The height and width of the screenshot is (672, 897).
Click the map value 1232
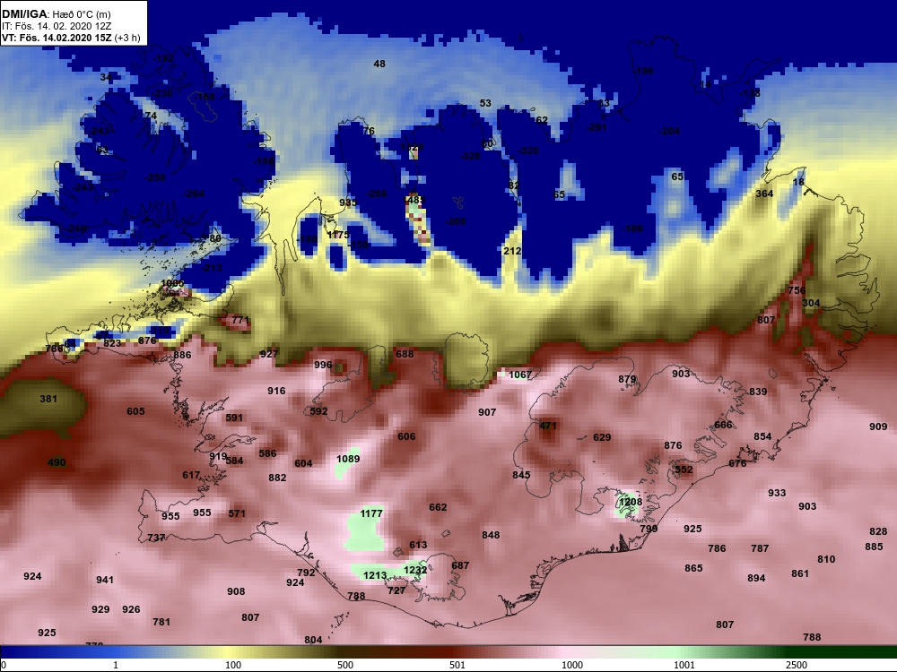pyautogui.click(x=415, y=570)
